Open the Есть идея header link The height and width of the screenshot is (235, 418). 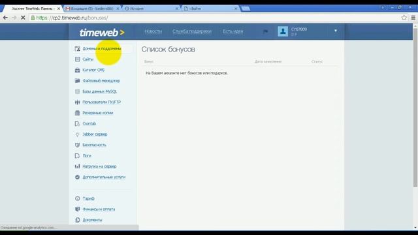point(233,31)
